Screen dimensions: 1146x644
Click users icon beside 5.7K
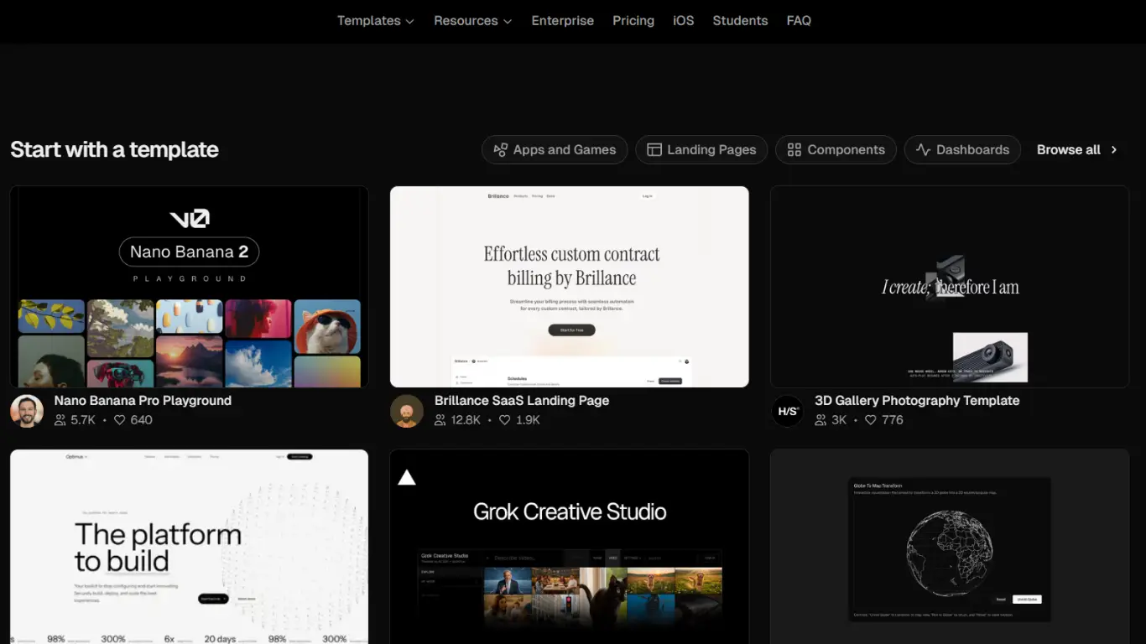[60, 420]
